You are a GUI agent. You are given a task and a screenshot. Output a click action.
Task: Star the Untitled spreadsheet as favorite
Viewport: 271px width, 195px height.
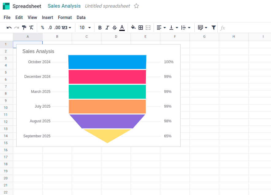pyautogui.click(x=136, y=6)
